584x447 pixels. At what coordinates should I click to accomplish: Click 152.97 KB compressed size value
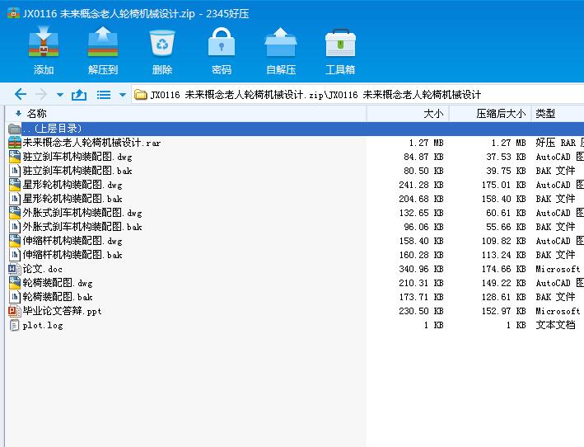pos(503,311)
